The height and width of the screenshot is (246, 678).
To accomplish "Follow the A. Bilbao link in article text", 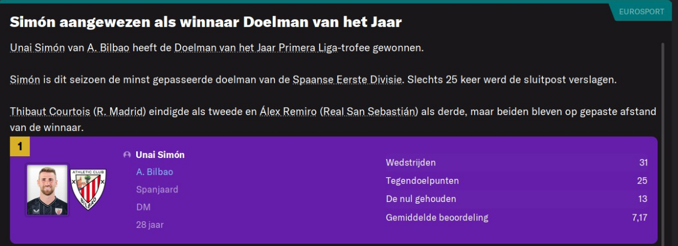I will 109,49.
